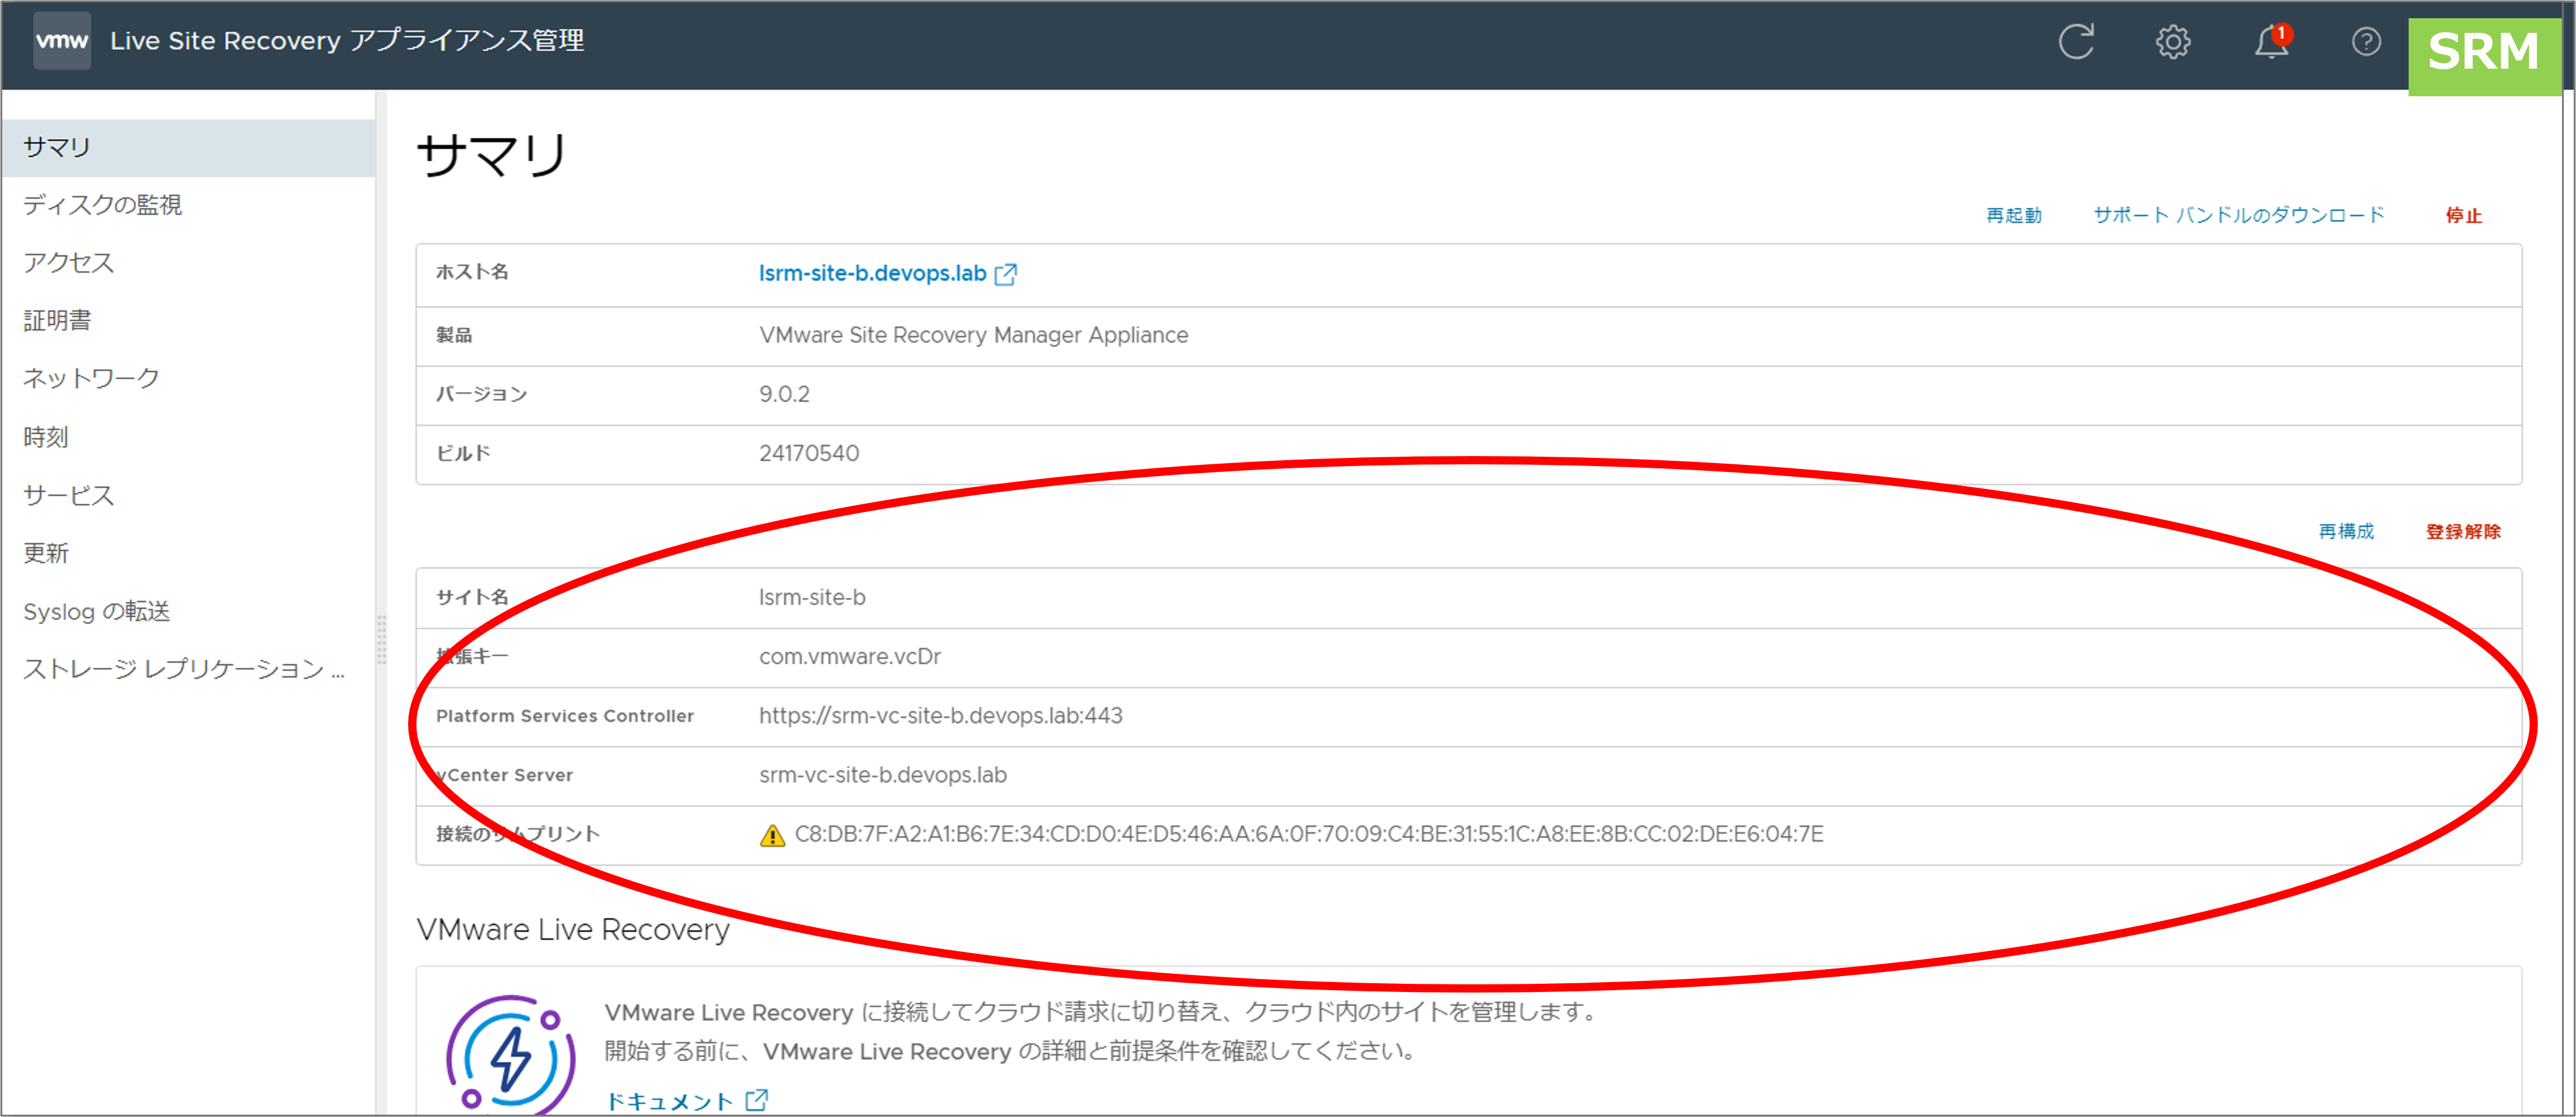Click the vCenter Server value srm-vc-site-b.devops.lab
This screenshot has height=1117, width=2576.
pyautogui.click(x=883, y=775)
